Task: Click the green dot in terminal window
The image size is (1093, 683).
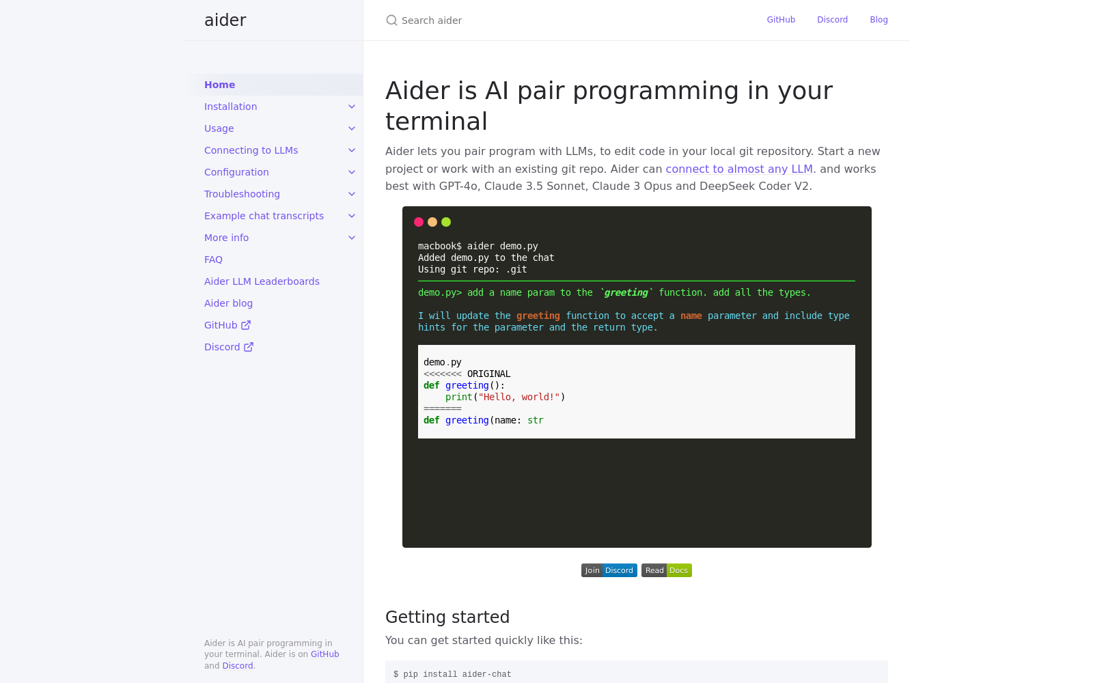Action: (446, 222)
